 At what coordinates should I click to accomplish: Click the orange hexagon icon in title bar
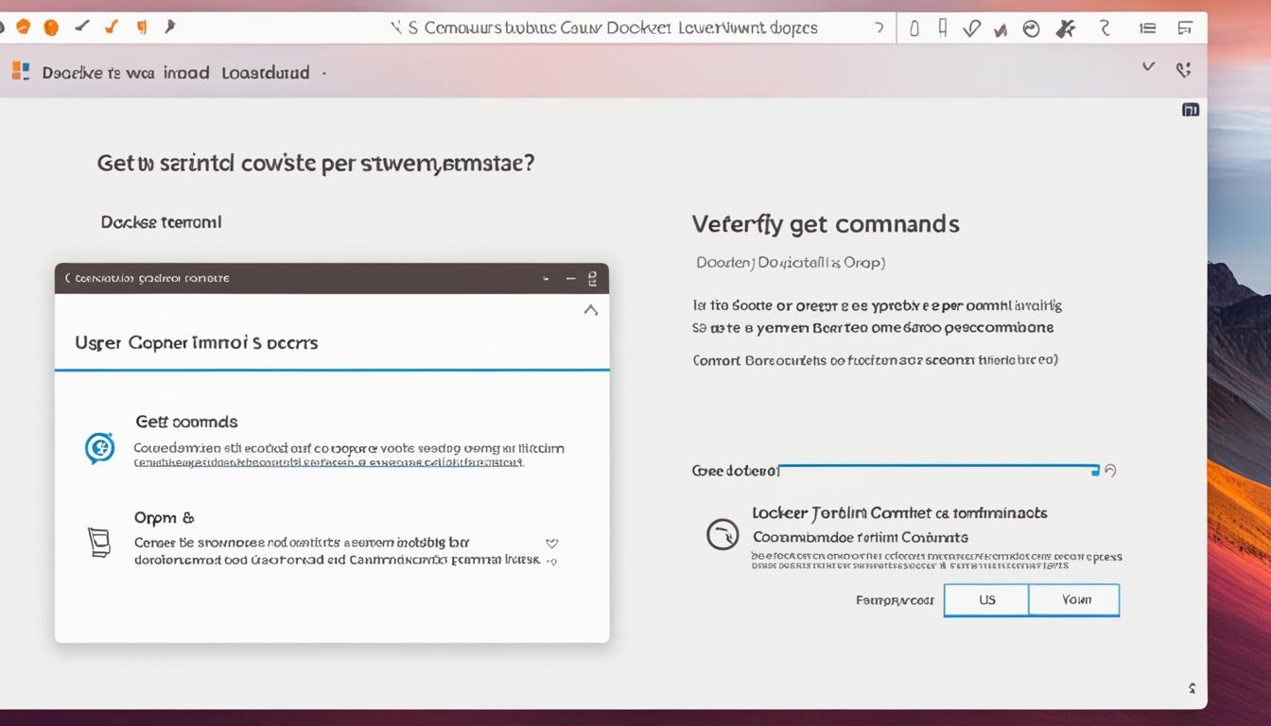(23, 27)
